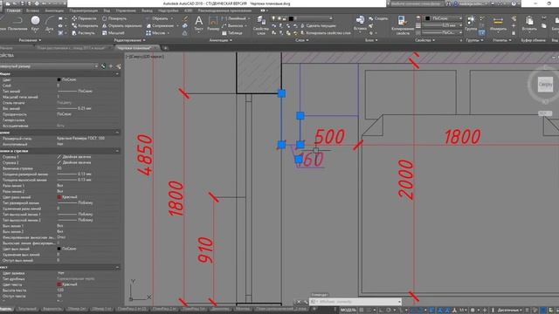Click the Create block (Создать) button
Viewport: 559px width, 314px height.
tap(378, 18)
